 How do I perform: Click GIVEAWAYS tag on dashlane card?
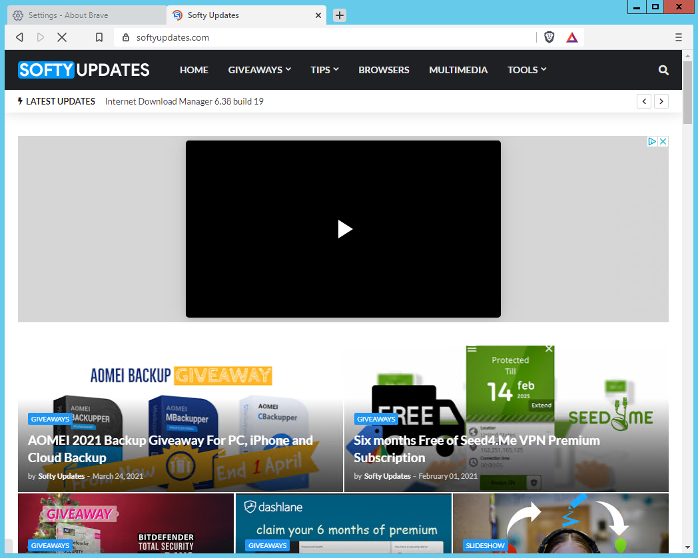click(x=268, y=545)
